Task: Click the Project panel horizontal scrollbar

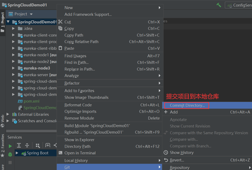Action: (x=31, y=131)
